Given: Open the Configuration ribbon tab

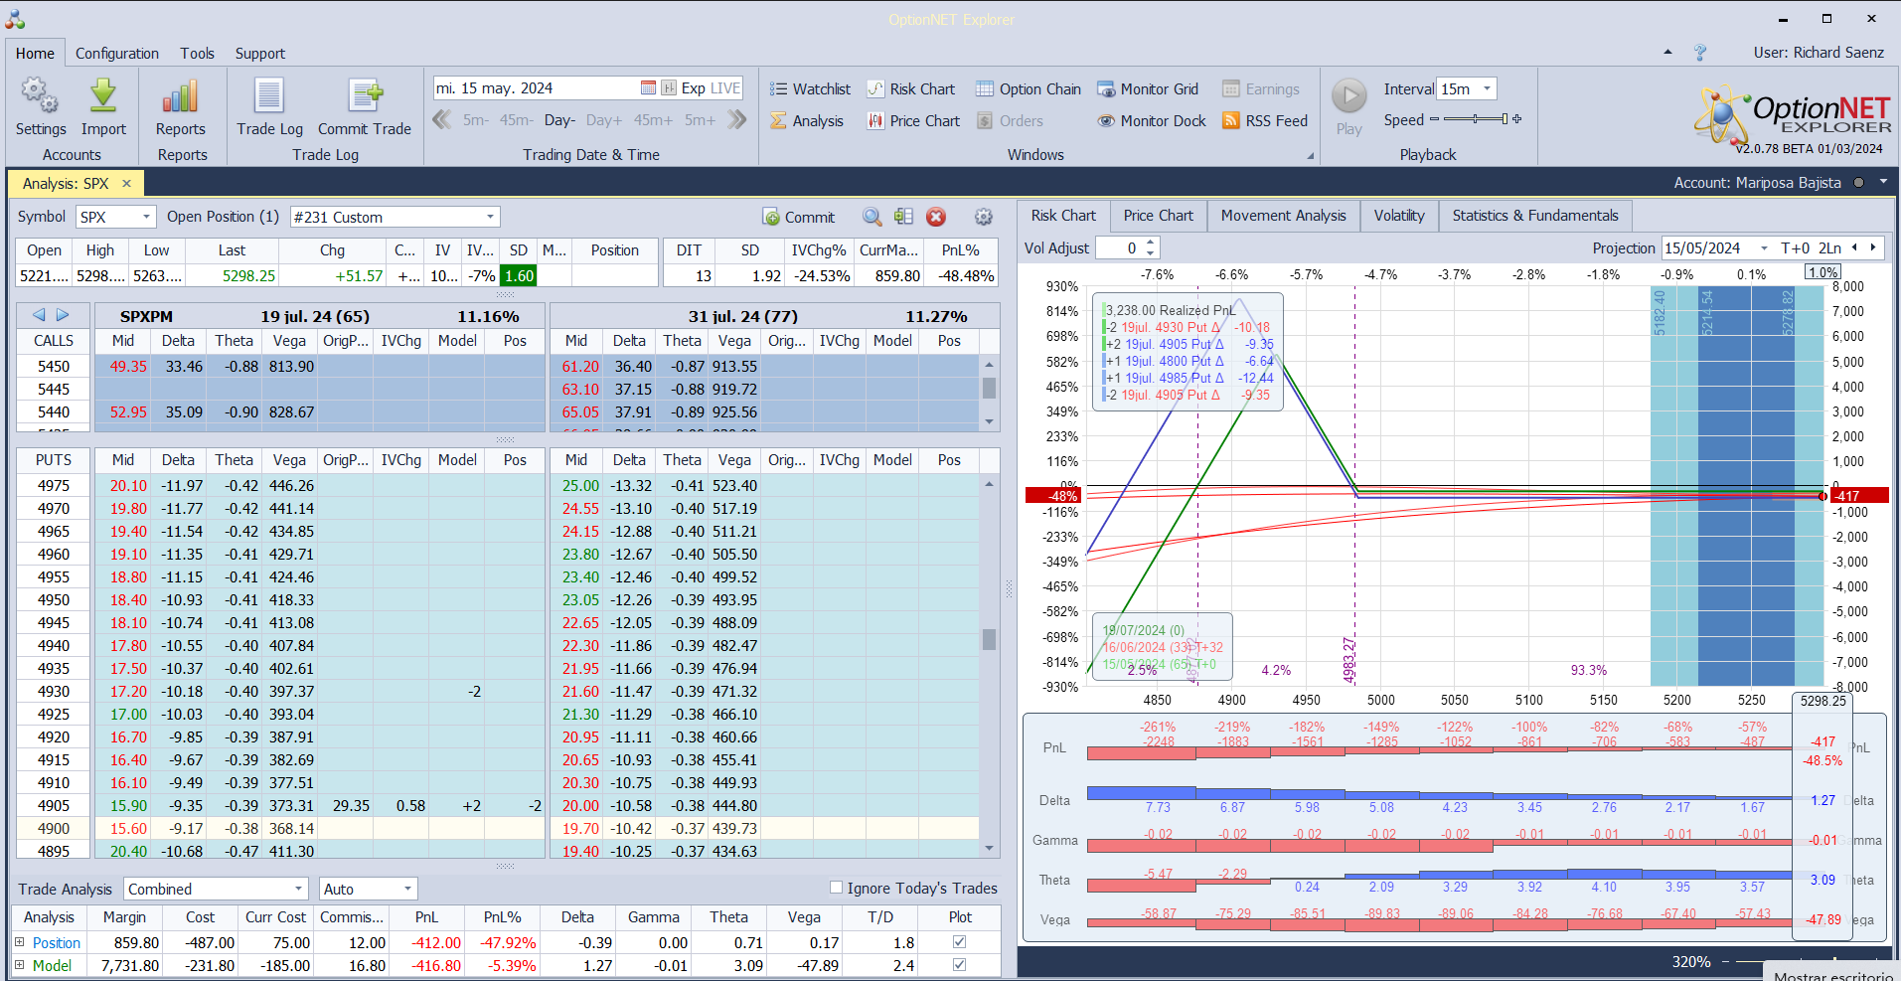Looking at the screenshot, I should point(117,54).
